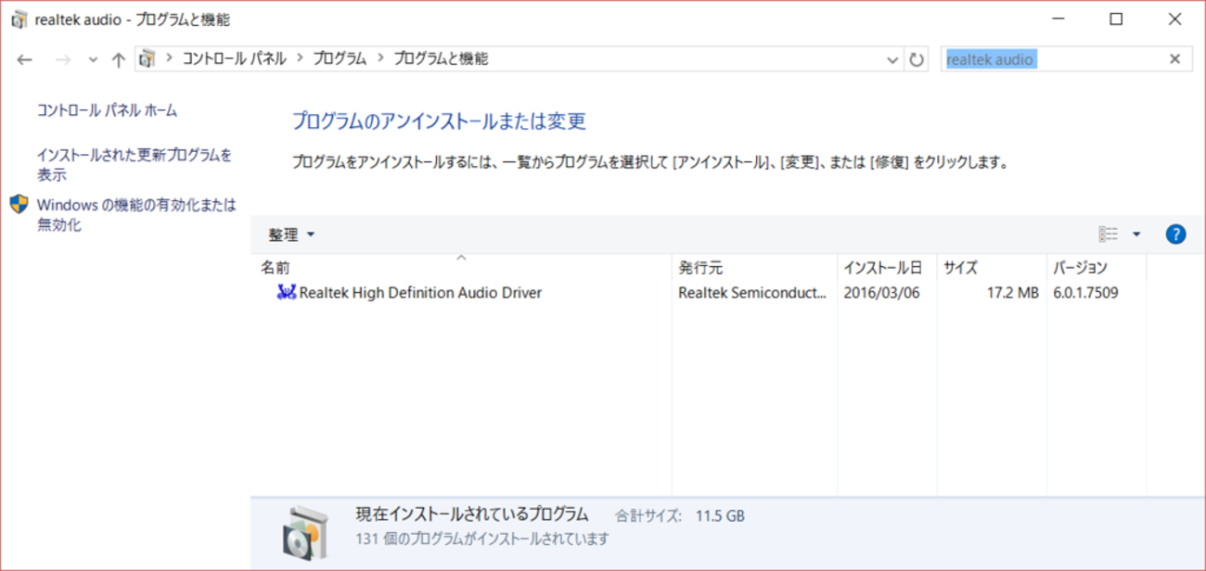1206x571 pixels.
Task: Expand address bar history dropdown
Action: 892,59
